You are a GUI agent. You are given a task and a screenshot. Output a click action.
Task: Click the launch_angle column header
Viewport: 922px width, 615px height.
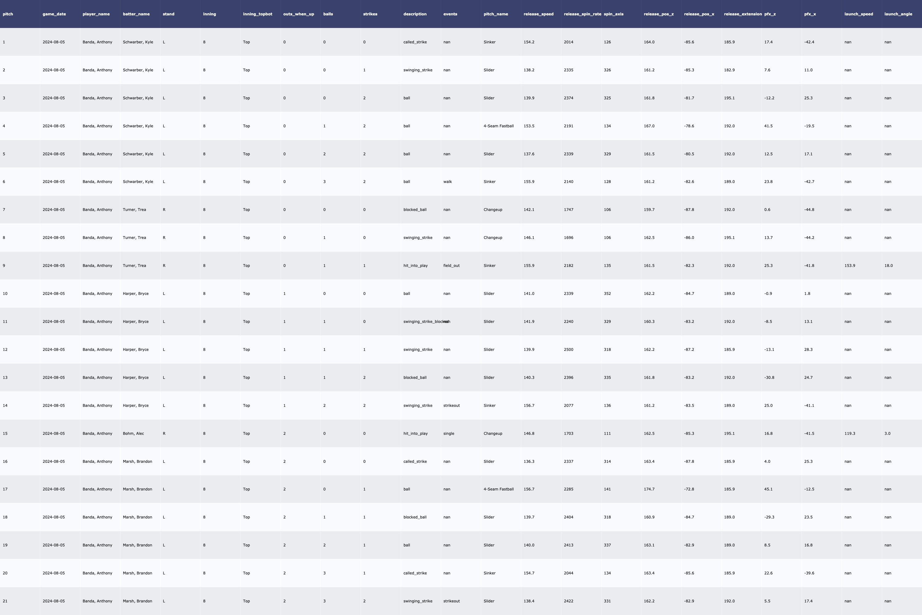tap(898, 14)
